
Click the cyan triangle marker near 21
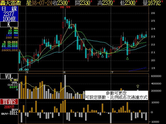click(102, 56)
